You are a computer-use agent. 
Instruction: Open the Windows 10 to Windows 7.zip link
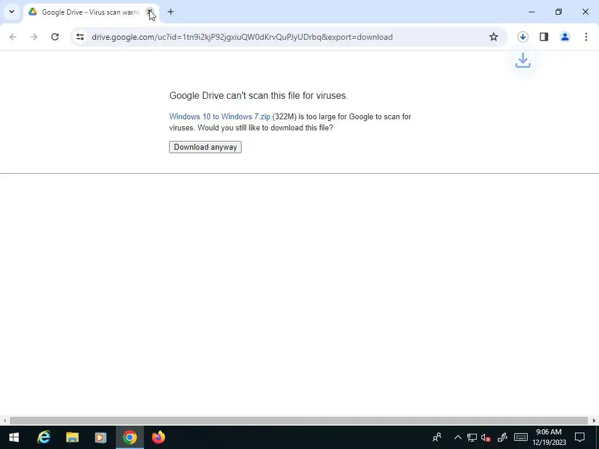pyautogui.click(x=220, y=117)
